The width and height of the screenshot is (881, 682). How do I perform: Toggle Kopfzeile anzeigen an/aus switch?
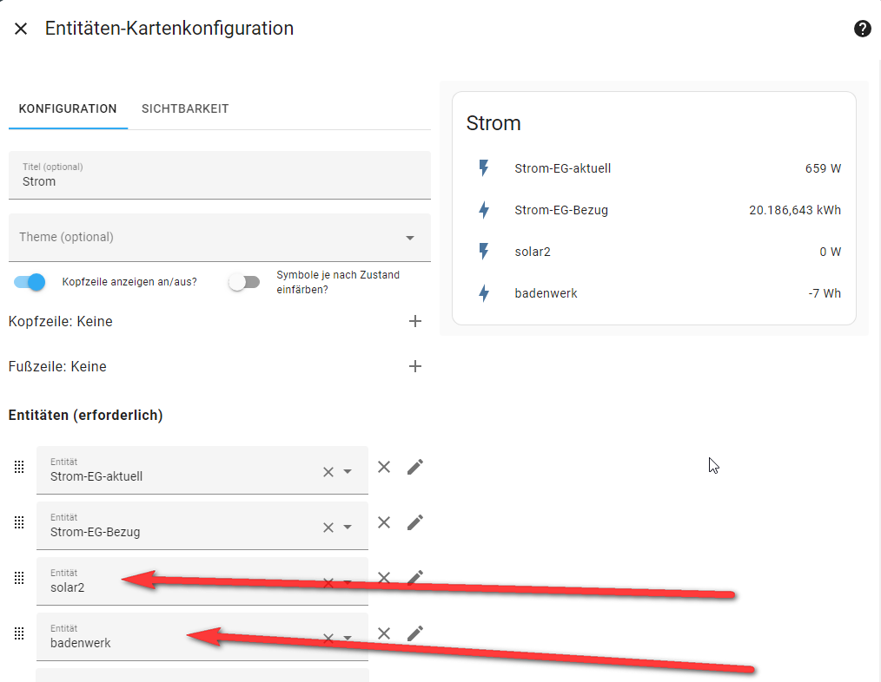30,282
